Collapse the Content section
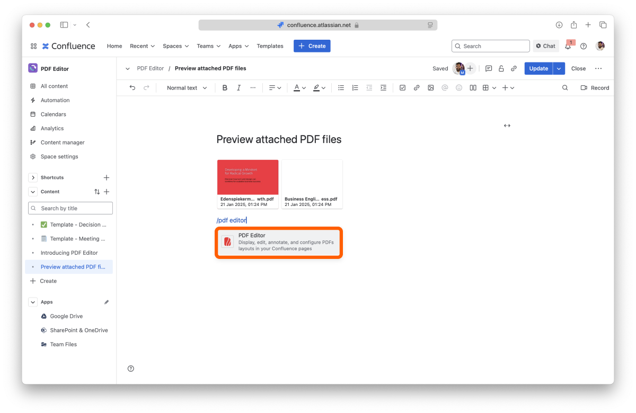The height and width of the screenshot is (413, 636). click(x=33, y=192)
